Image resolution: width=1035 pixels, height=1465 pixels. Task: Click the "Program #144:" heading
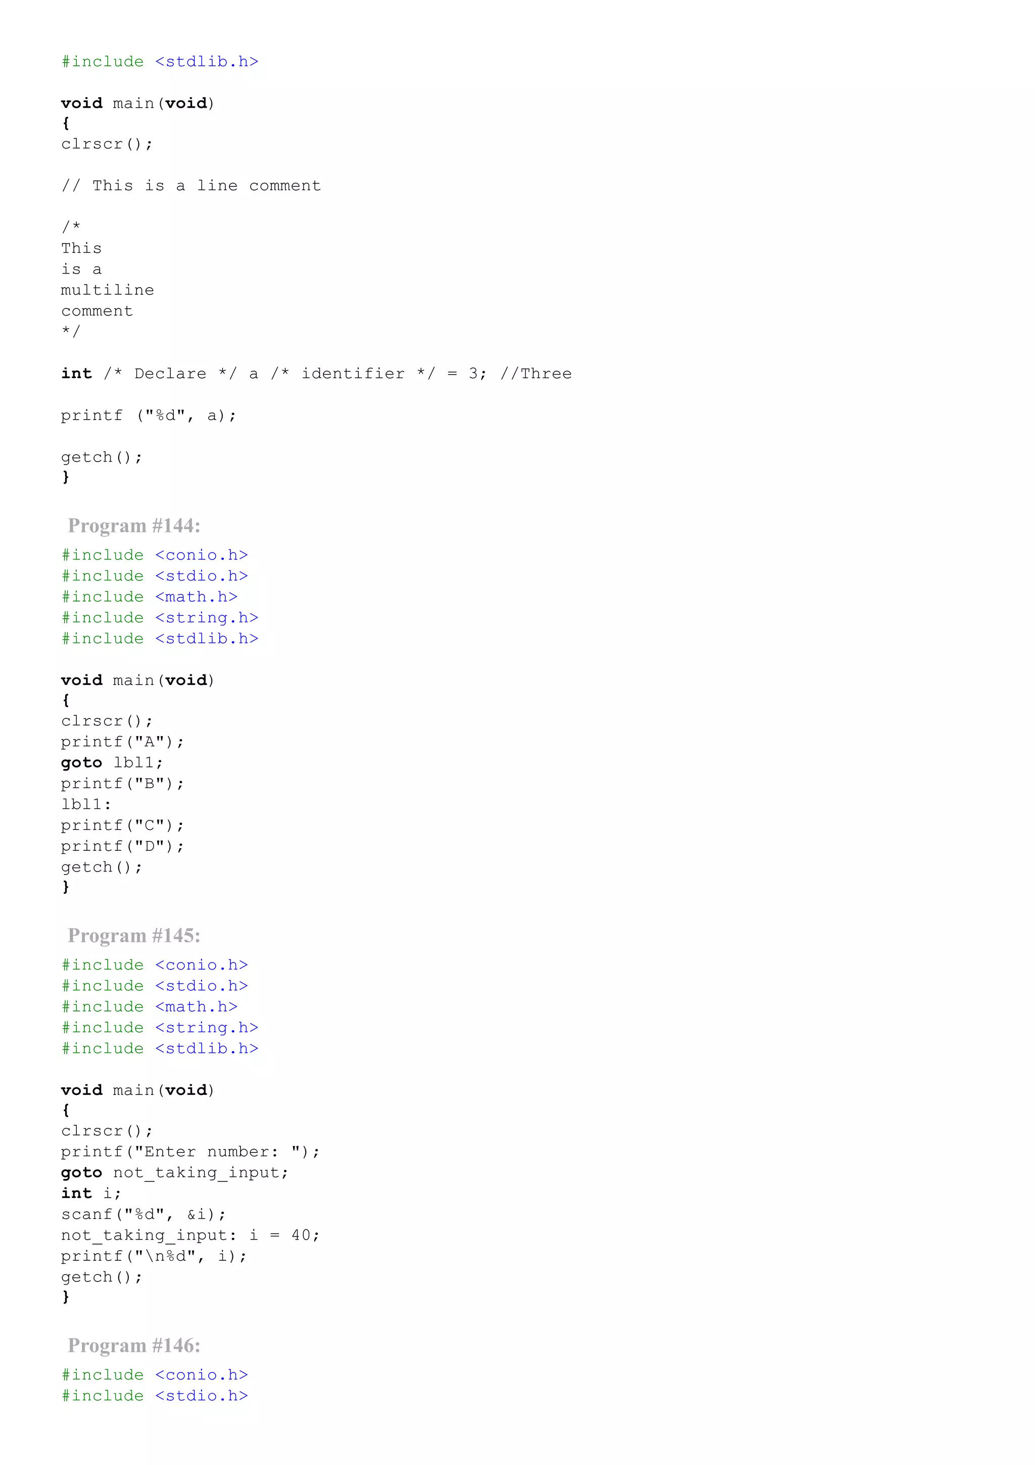coord(134,526)
